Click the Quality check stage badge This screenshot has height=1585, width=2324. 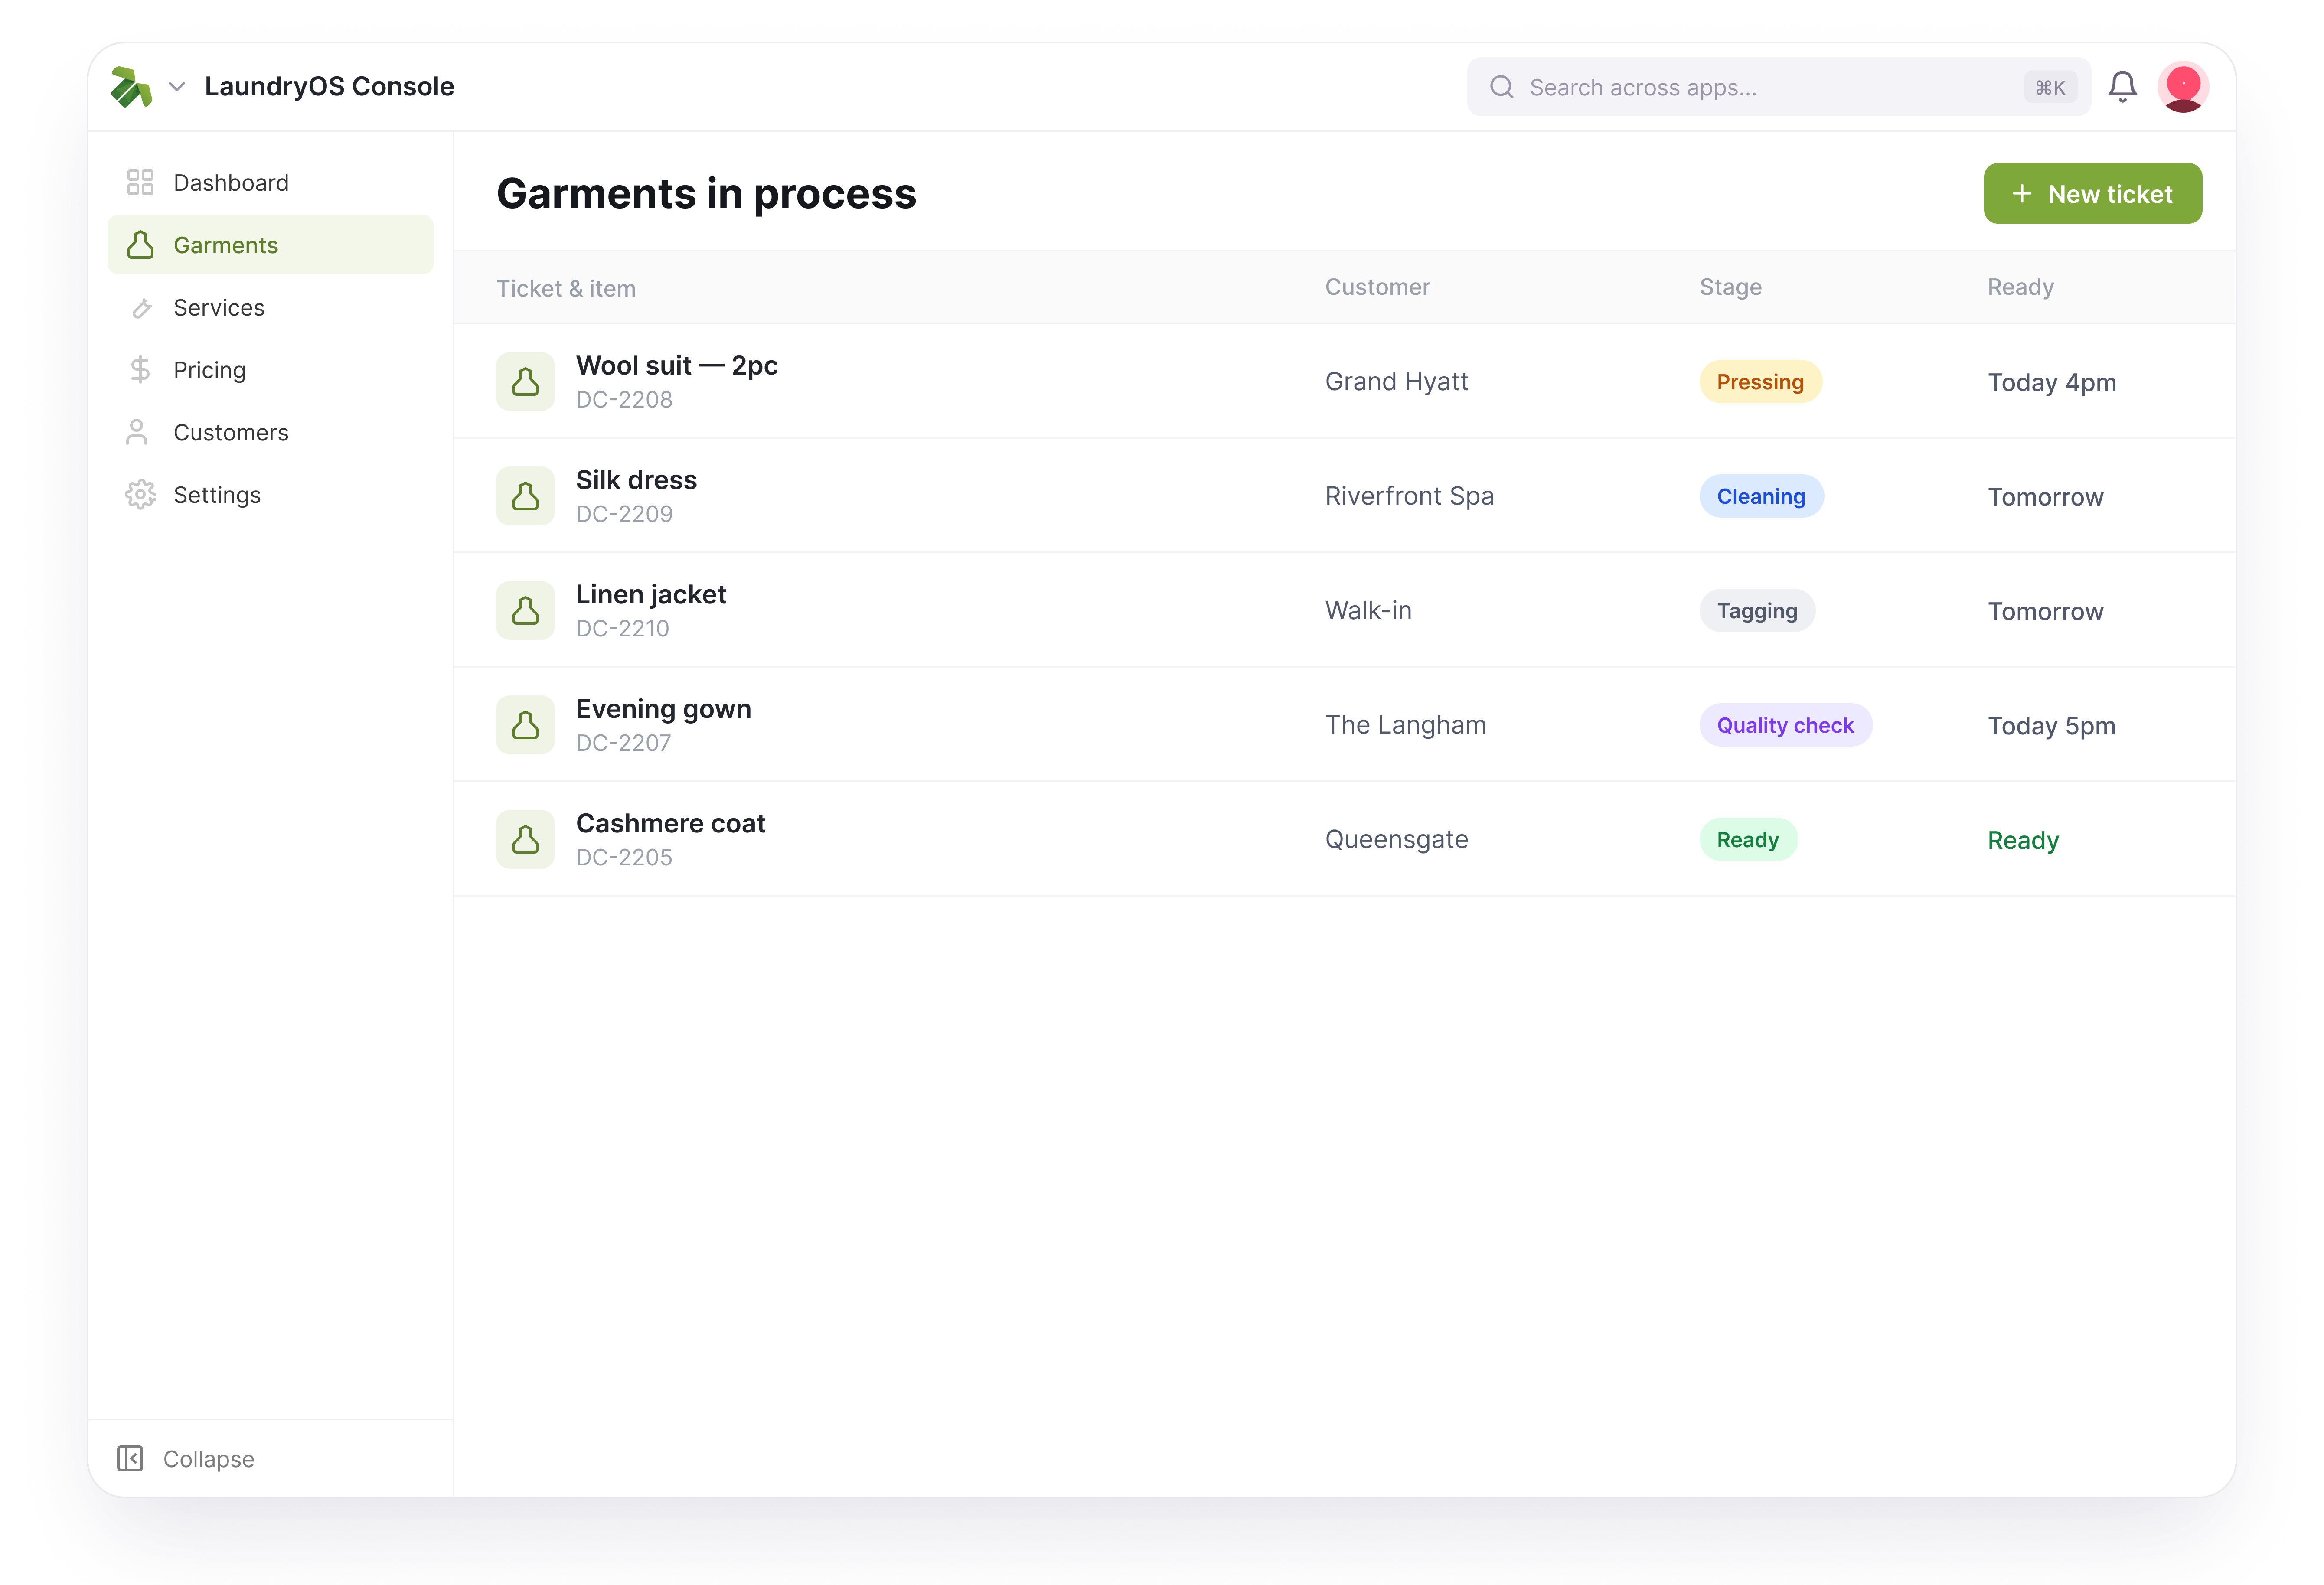(x=1785, y=725)
